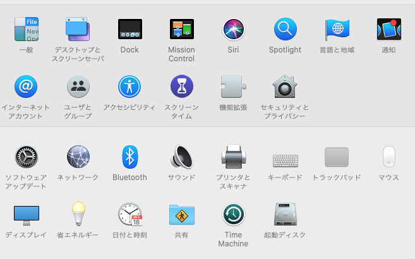Open the スクリーンタイム hourglass icon
Viewport: 415px width, 259px height.
click(182, 87)
